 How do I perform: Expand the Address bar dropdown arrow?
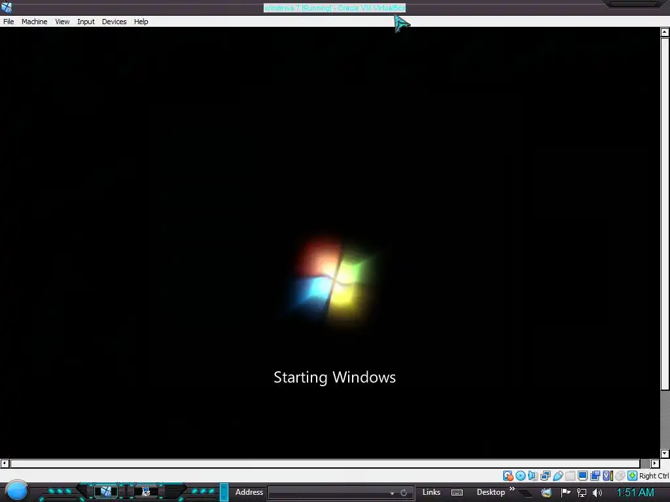392,493
